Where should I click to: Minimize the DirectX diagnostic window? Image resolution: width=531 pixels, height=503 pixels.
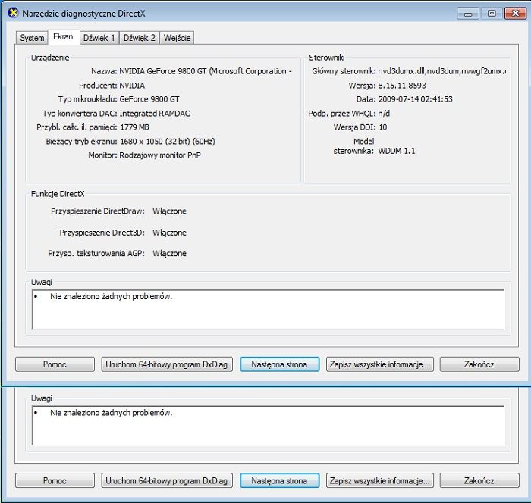click(x=468, y=14)
